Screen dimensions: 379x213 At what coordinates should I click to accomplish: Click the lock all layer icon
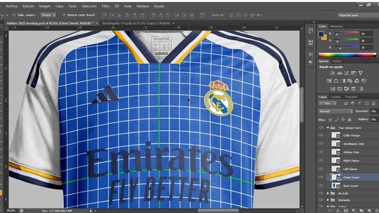pyautogui.click(x=349, y=120)
